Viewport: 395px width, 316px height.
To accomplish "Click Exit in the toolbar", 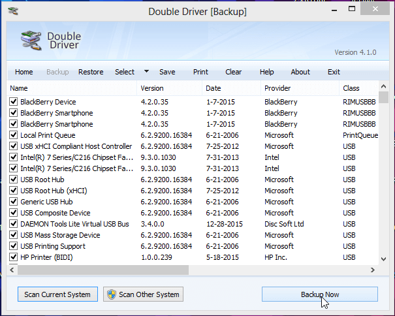I will tap(334, 72).
